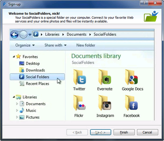Image resolution: width=164 pixels, height=141 pixels.
Task: Click the Libraries group label
Action: click(x=30, y=97)
